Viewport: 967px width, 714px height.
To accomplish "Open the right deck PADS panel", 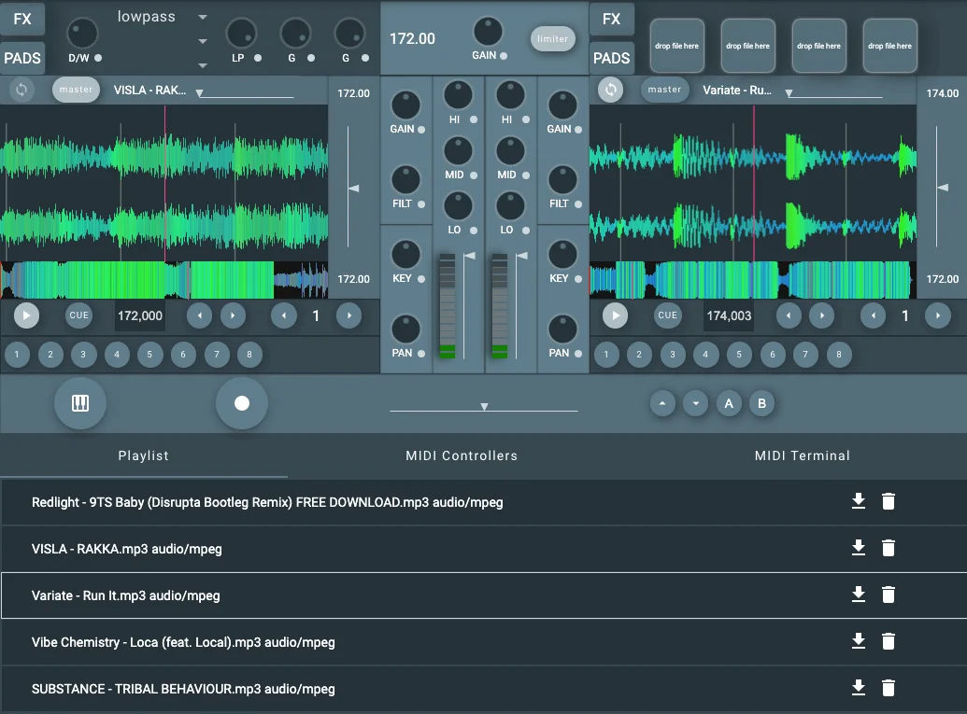I will click(x=612, y=59).
